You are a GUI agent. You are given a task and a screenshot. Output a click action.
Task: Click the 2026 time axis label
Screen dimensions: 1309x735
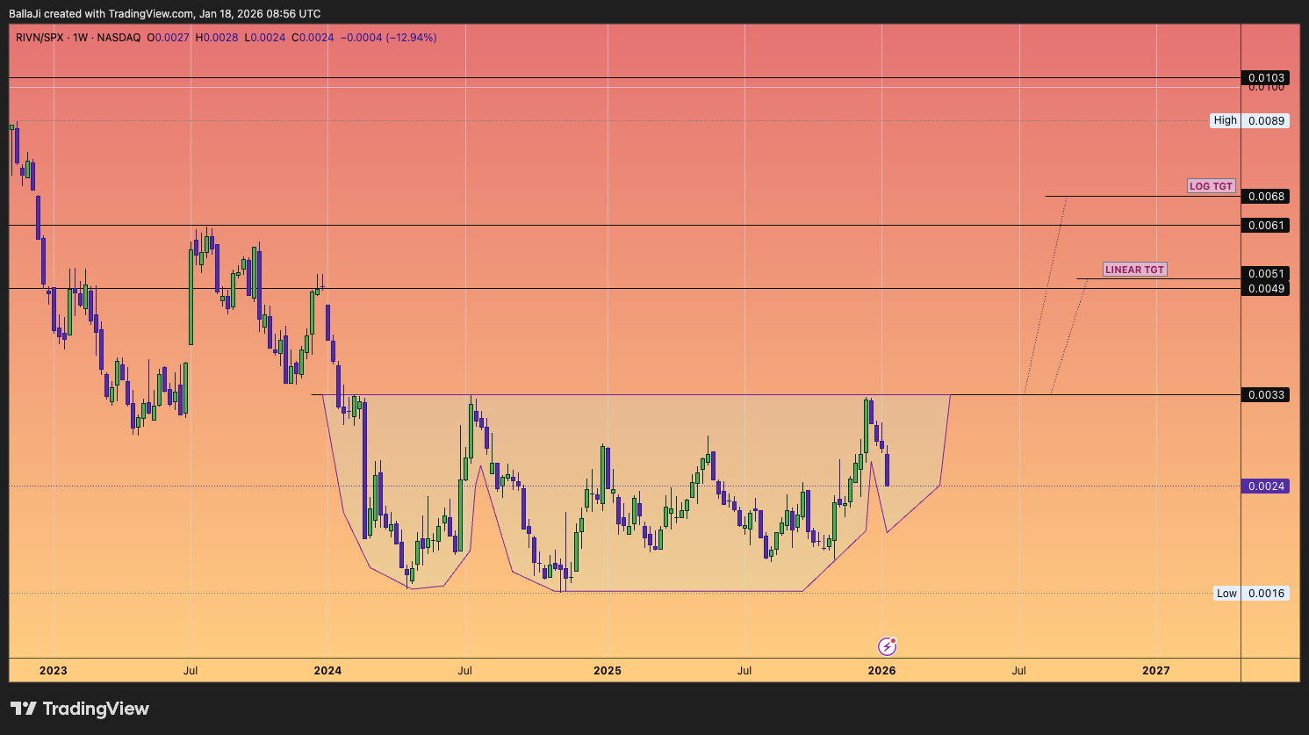point(881,670)
